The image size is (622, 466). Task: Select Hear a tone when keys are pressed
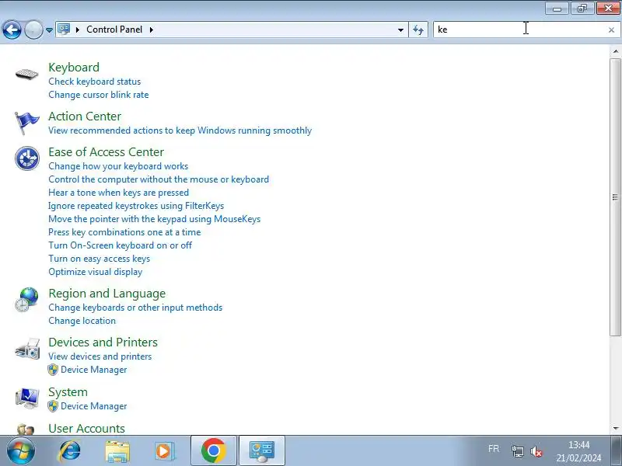[119, 193]
